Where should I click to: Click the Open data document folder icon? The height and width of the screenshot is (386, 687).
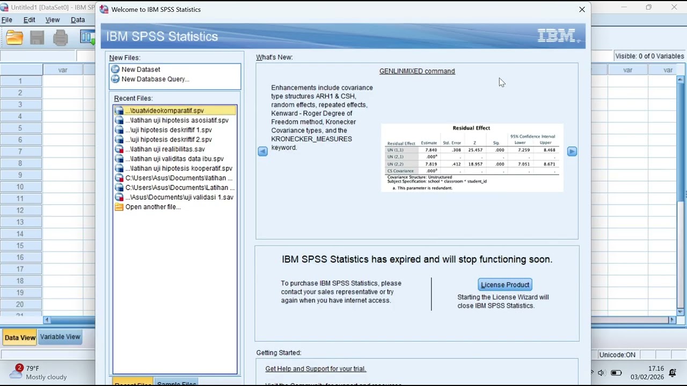point(14,37)
